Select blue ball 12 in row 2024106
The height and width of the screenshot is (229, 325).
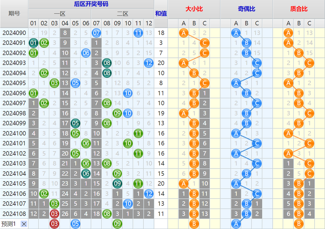point(149,194)
